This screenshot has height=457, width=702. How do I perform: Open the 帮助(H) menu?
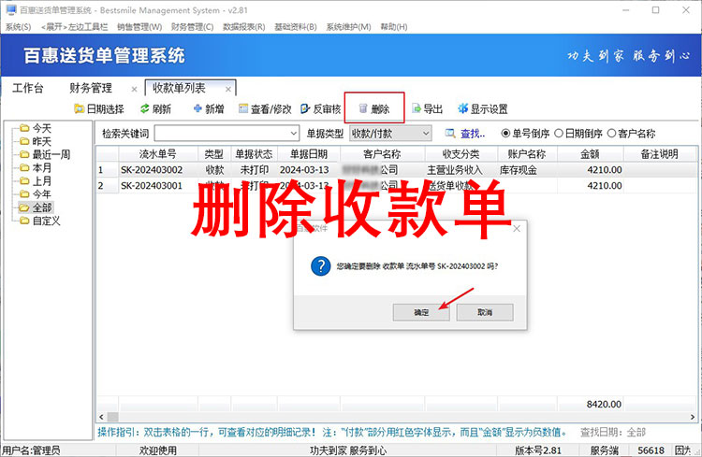pos(394,27)
